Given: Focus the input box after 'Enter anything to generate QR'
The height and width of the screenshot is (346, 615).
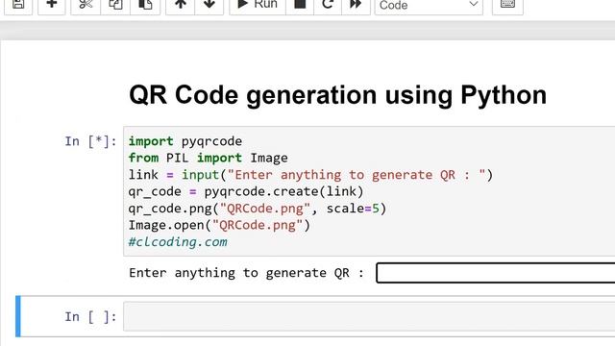Looking at the screenshot, I should pos(496,273).
